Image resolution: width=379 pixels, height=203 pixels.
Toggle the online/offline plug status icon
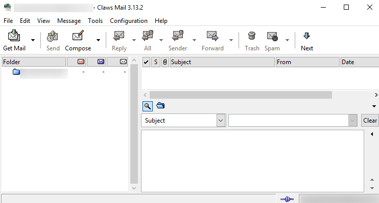[287, 199]
